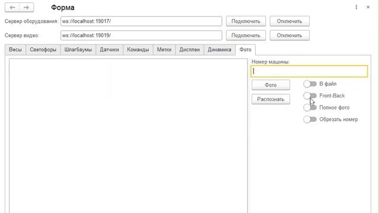This screenshot has height=213, width=379.
Task: Go to the Датчики tab
Action: 109,50
